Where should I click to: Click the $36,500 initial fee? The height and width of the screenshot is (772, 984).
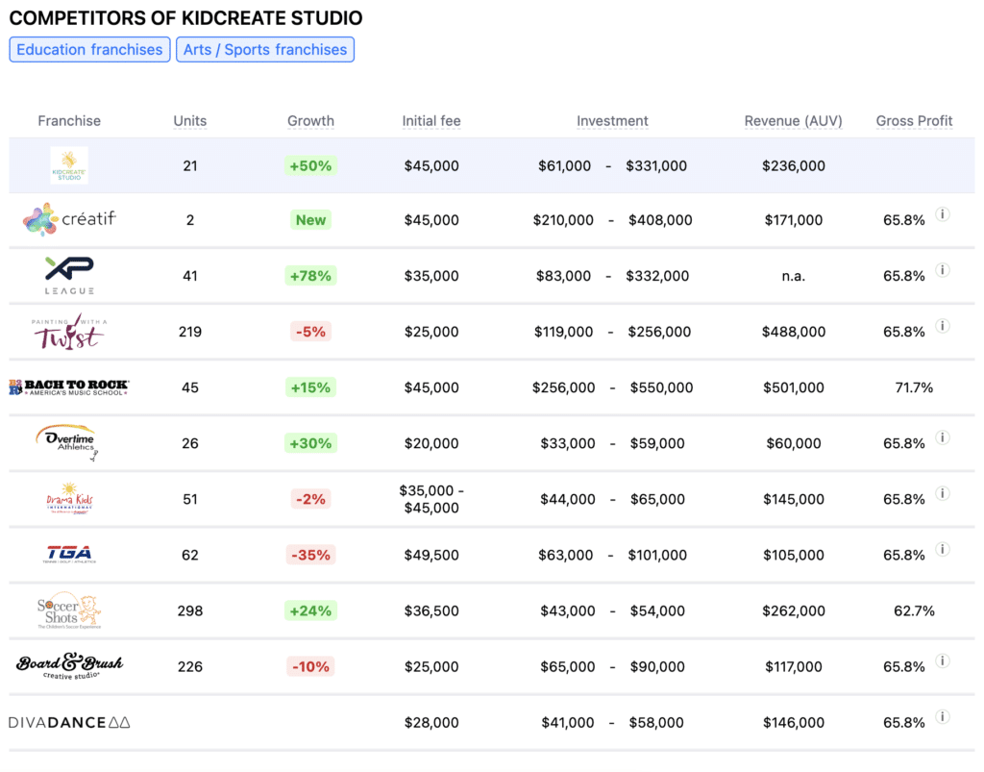coord(431,610)
